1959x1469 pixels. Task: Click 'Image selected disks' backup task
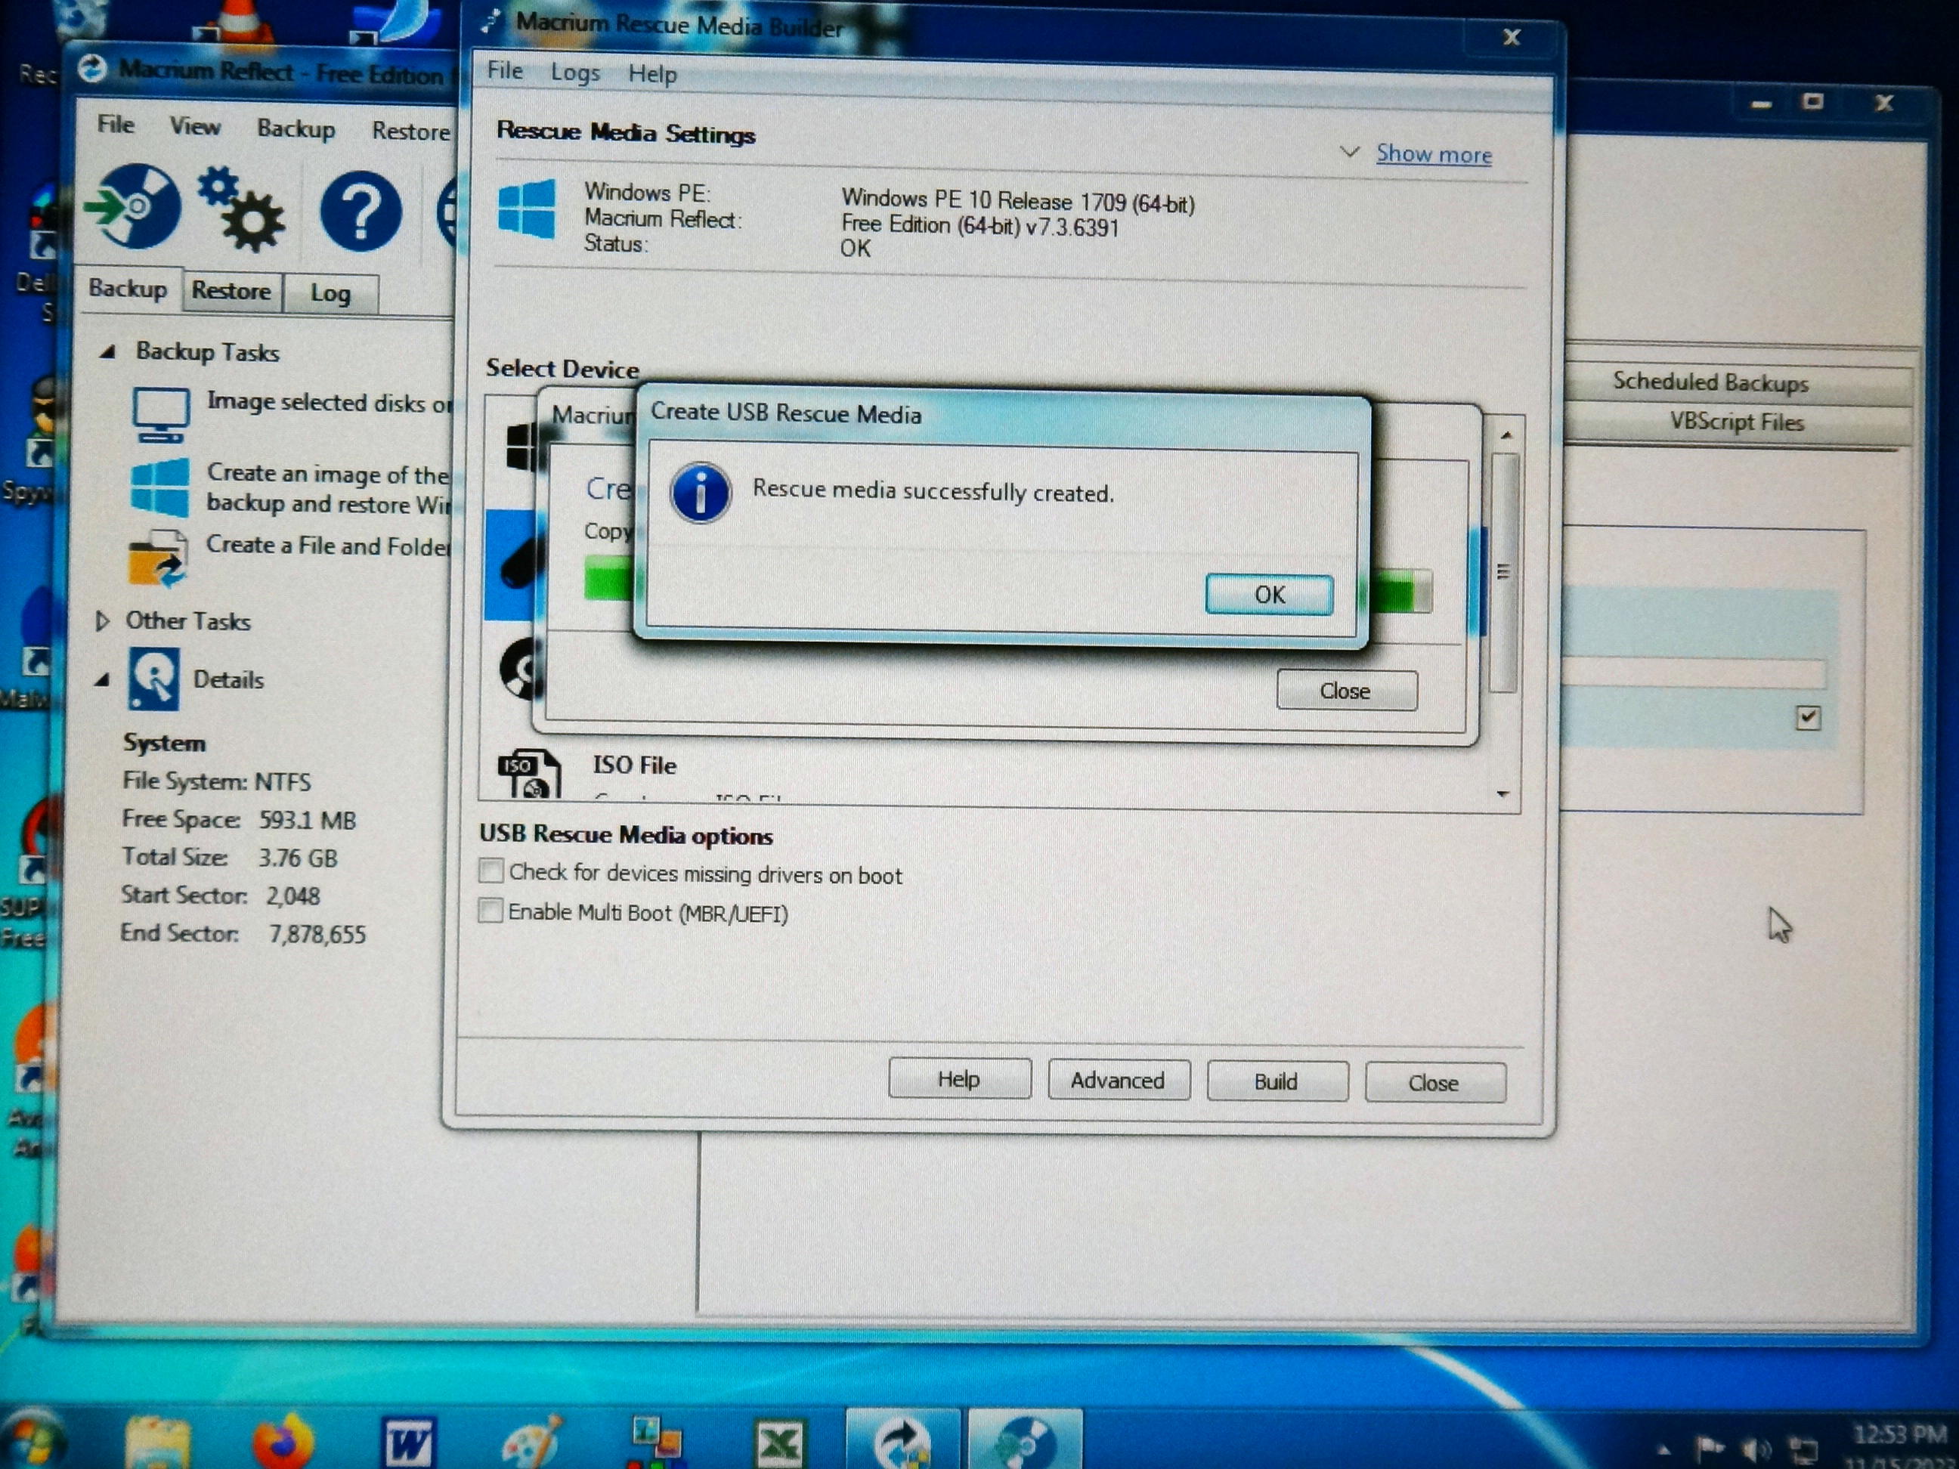pos(330,403)
